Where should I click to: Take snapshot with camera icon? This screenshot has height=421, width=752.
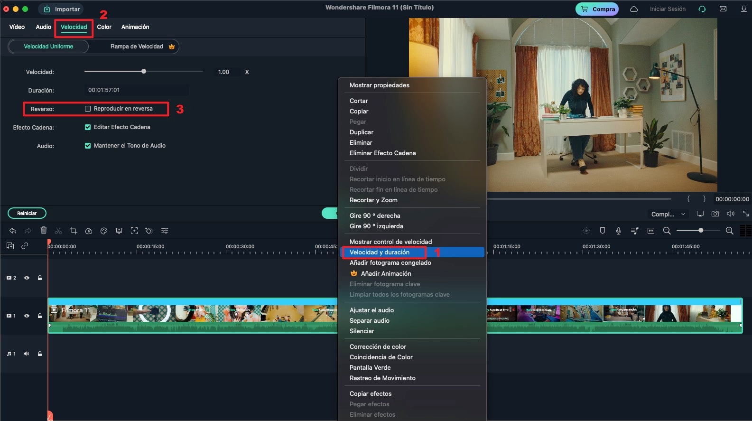coord(715,214)
